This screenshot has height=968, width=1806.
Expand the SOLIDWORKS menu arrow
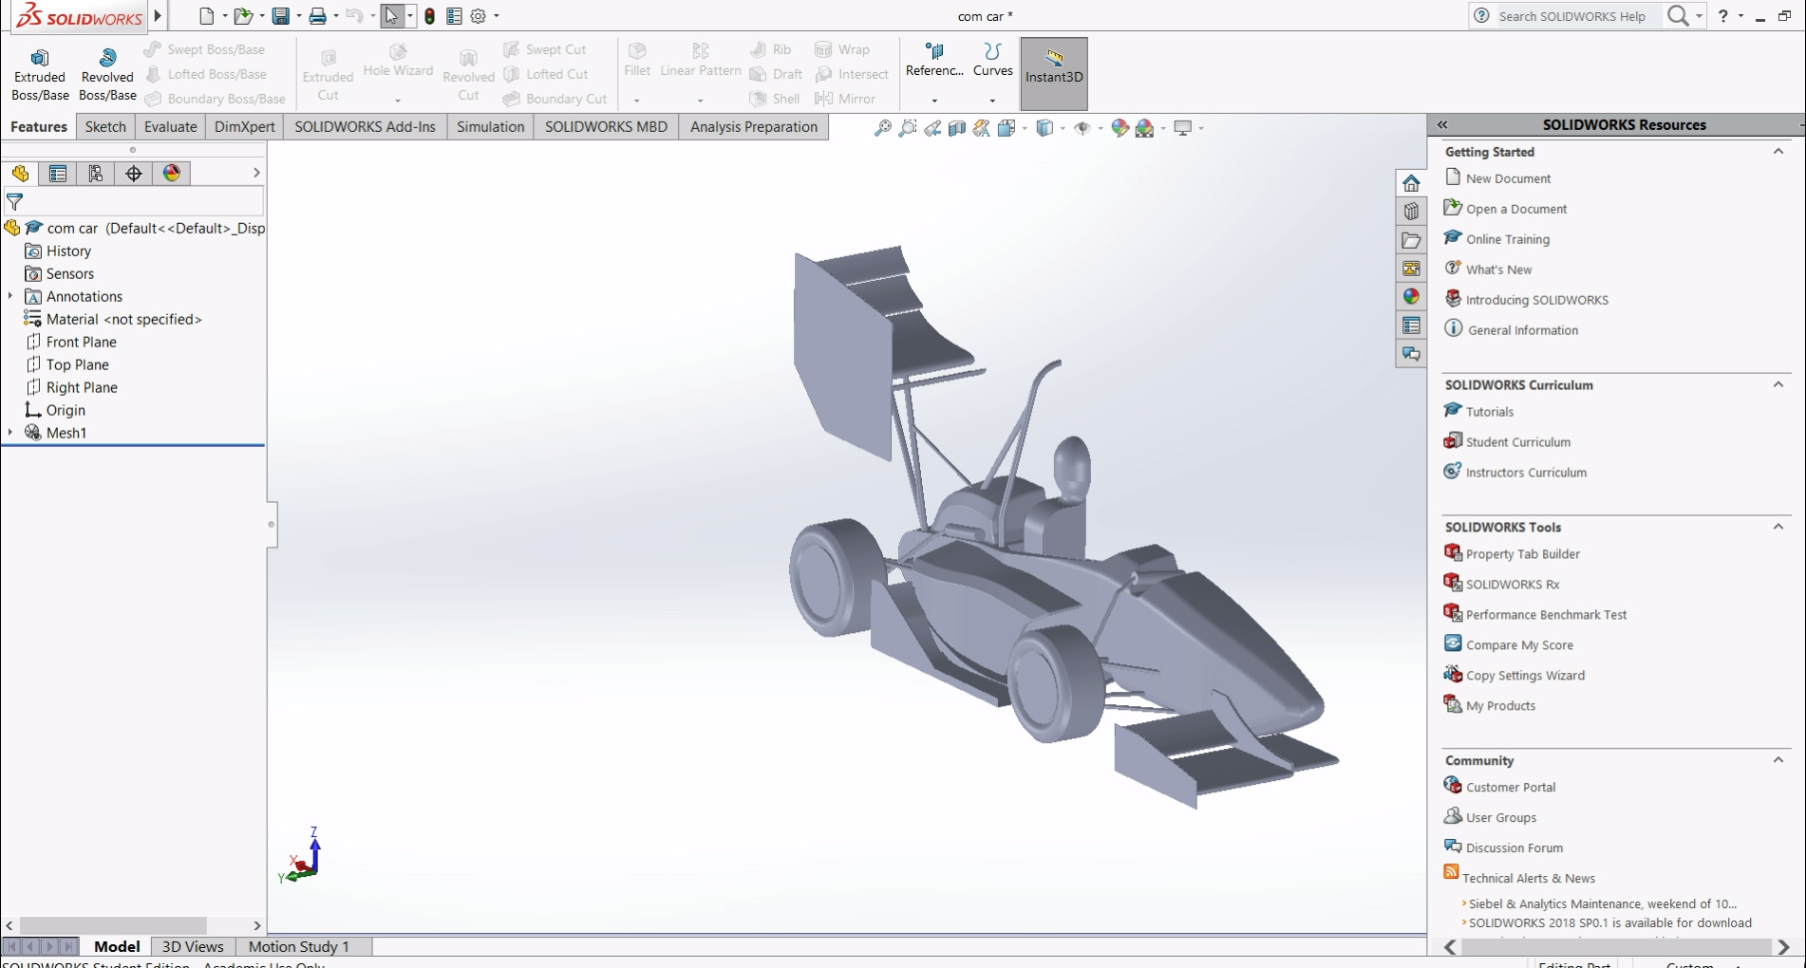[x=158, y=15]
